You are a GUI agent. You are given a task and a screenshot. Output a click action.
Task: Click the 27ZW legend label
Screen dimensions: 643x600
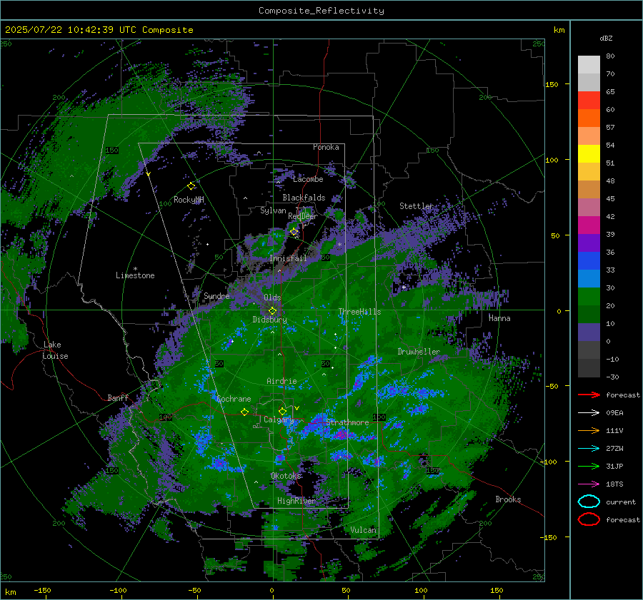click(614, 449)
